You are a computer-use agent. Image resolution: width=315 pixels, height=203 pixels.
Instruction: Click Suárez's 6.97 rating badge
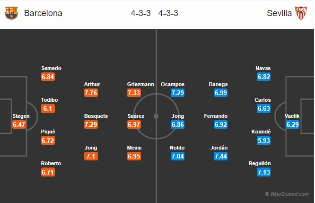click(135, 124)
